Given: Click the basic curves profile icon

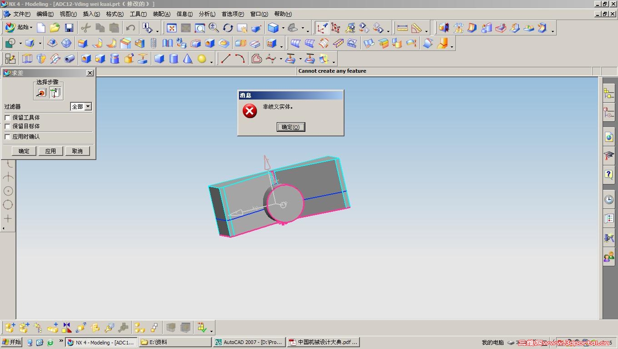Looking at the screenshot, I should 257,59.
